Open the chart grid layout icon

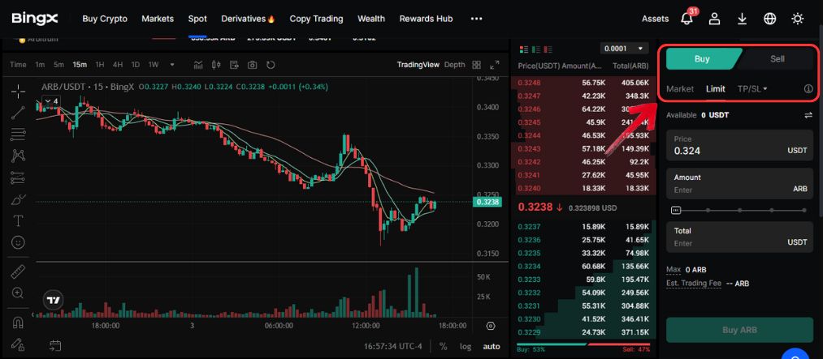[477, 65]
